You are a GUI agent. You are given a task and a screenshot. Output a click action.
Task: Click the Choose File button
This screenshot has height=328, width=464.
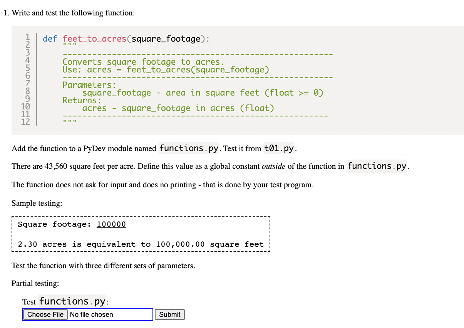pyautogui.click(x=45, y=315)
